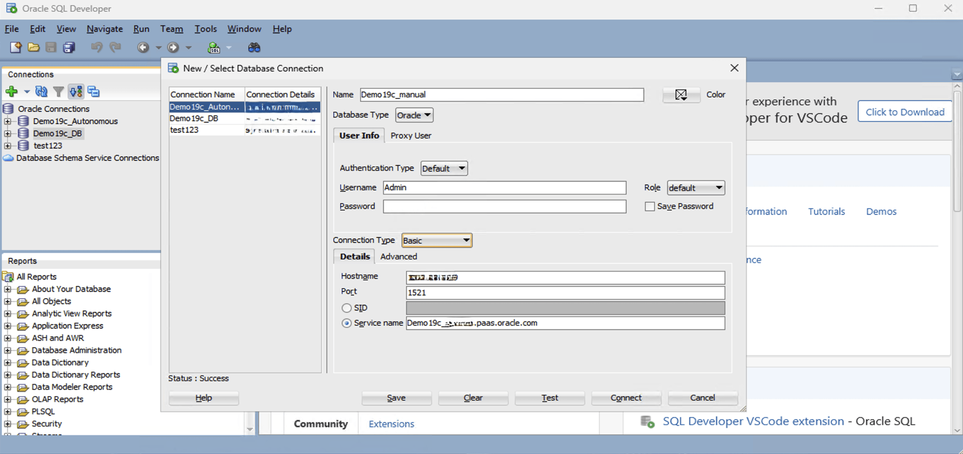
Task: Refresh the connections list
Action: pyautogui.click(x=41, y=91)
